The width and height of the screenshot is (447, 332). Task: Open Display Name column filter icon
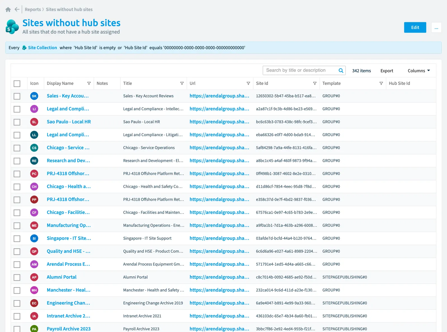(x=89, y=83)
